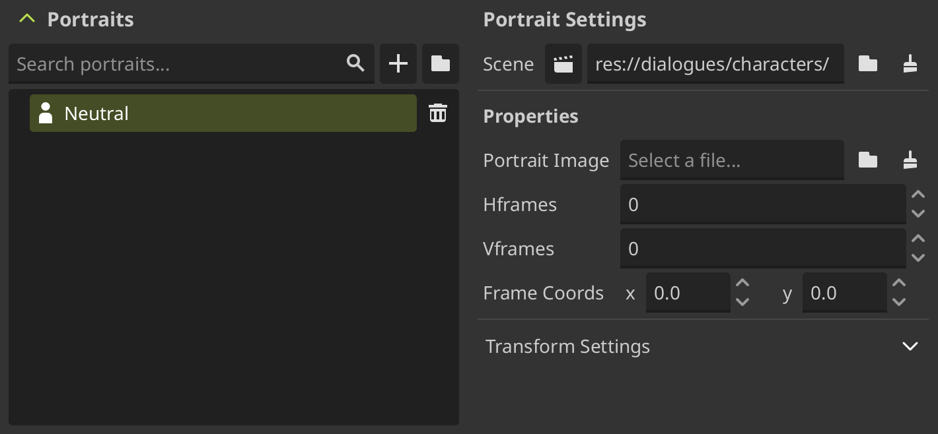The height and width of the screenshot is (434, 938).
Task: Click the filmstrip icon beside Scene
Action: pyautogui.click(x=563, y=63)
